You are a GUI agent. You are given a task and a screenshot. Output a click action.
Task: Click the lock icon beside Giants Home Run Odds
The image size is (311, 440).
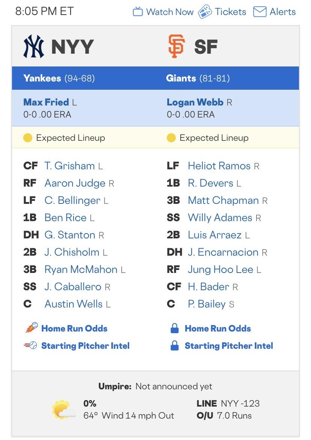click(x=174, y=328)
